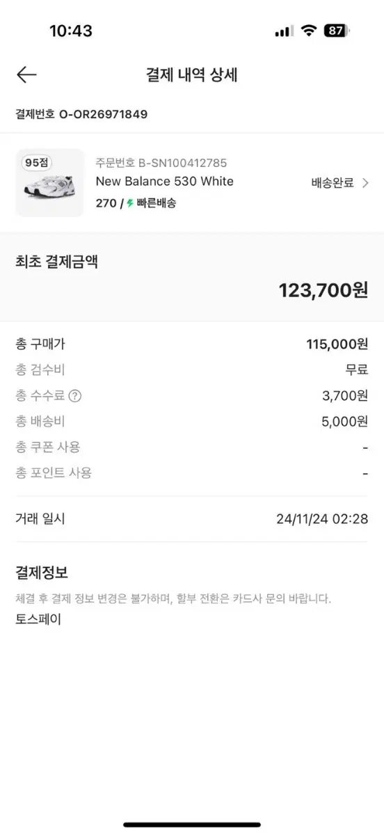Select the New Balance 530 White title
The width and height of the screenshot is (384, 835).
coord(165,182)
